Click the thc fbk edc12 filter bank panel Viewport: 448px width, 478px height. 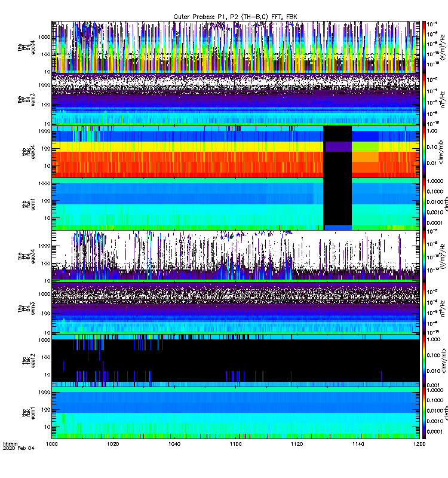[235, 361]
